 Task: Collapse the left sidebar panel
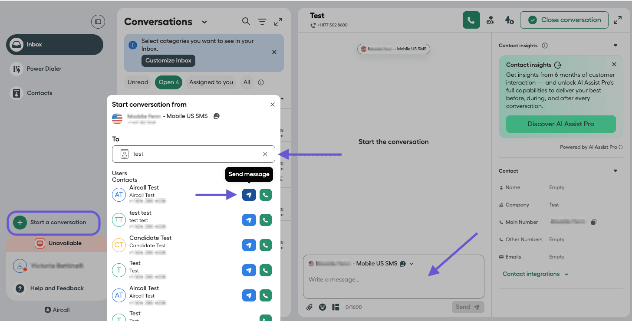(x=98, y=22)
